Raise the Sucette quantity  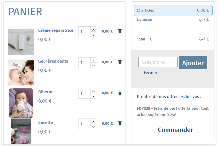point(93,121)
